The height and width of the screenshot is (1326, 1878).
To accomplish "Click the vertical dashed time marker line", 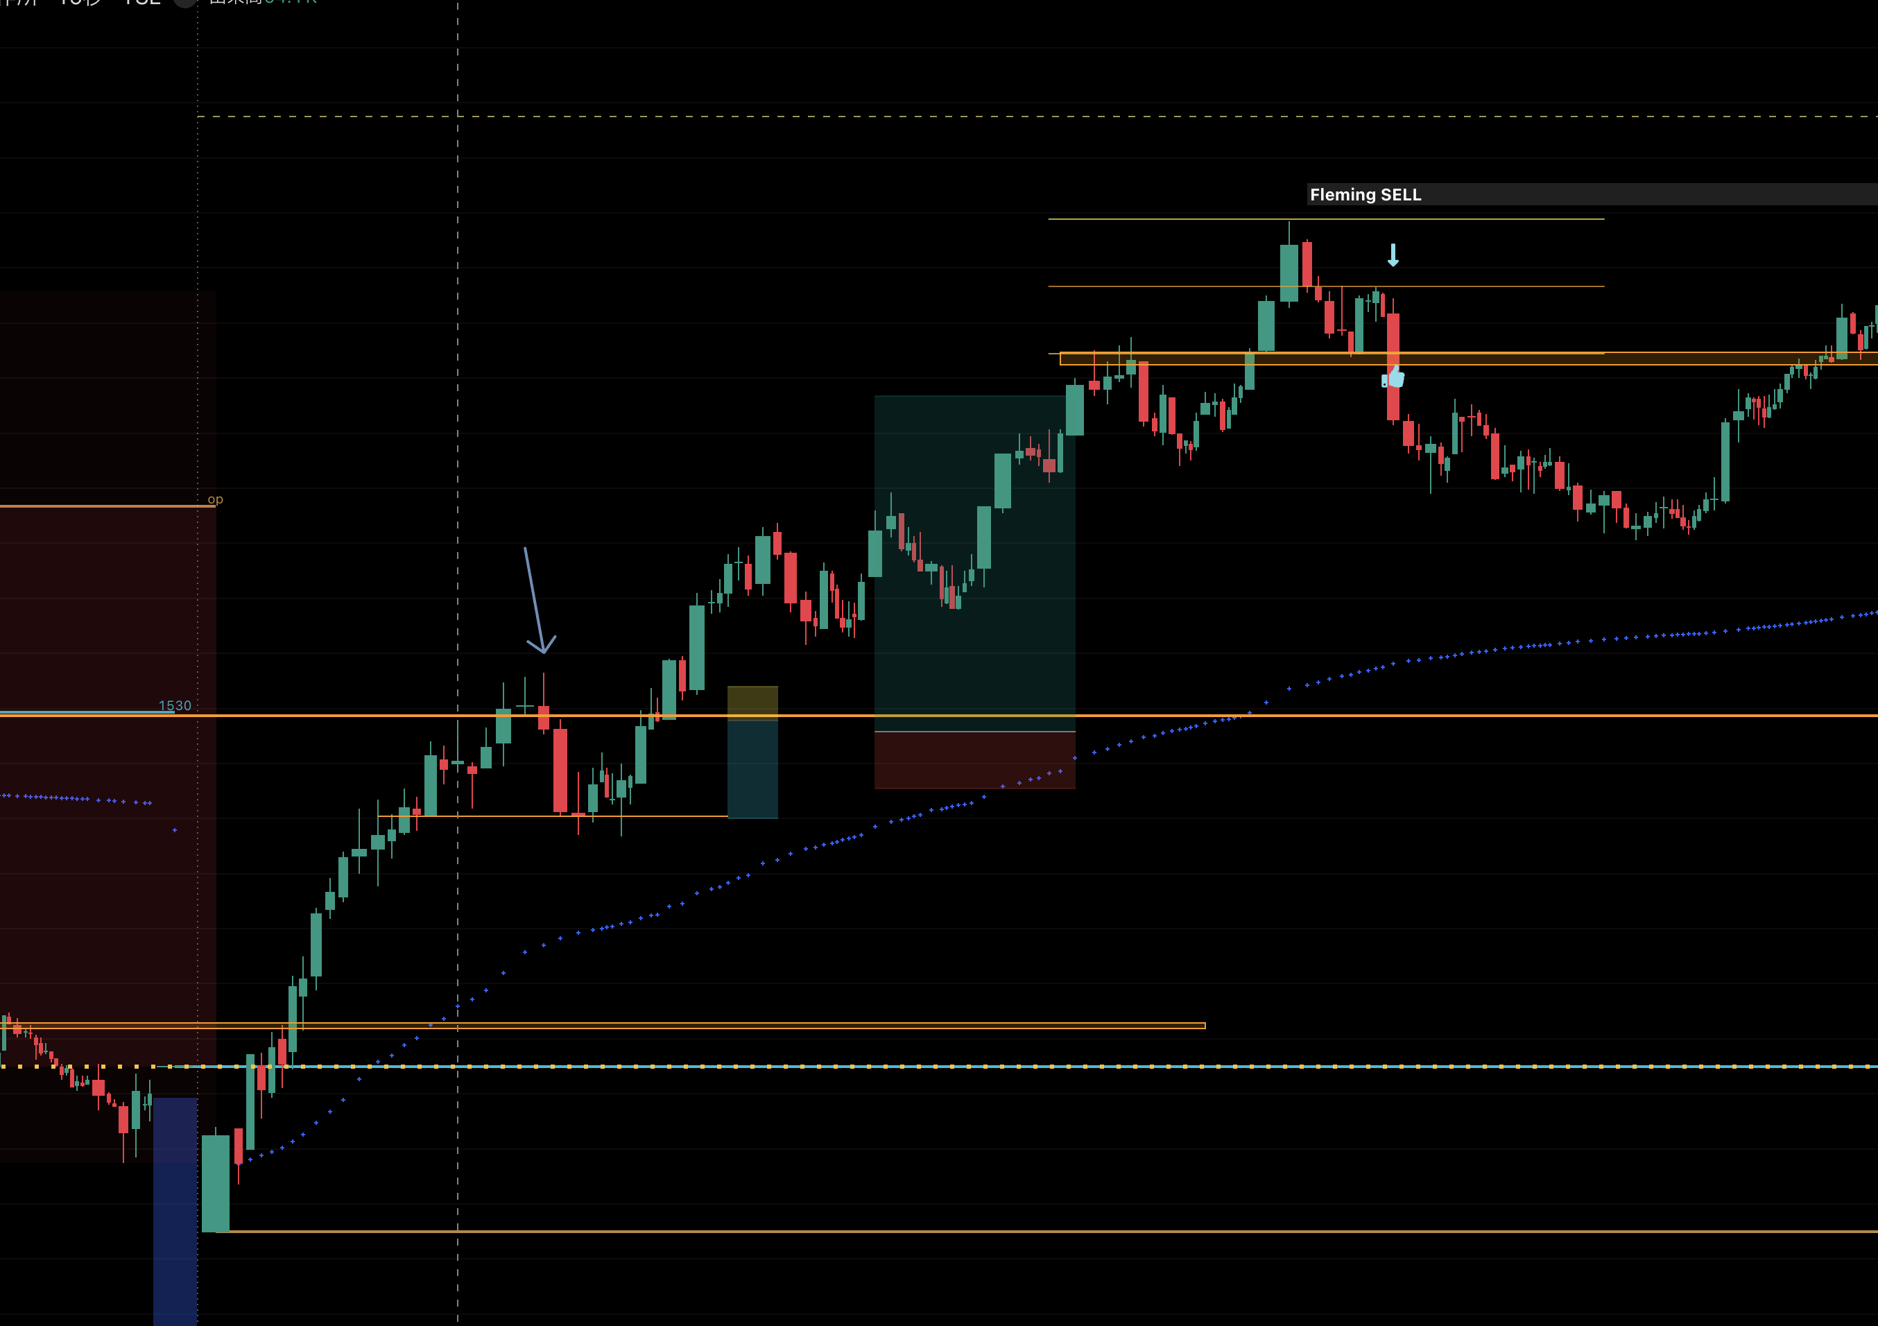I will point(457,662).
